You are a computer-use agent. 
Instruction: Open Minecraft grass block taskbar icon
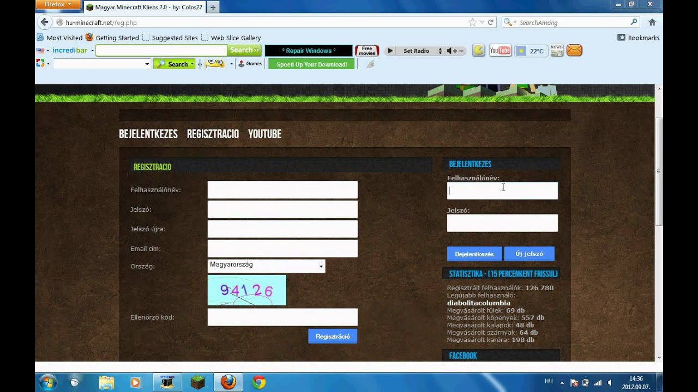197,382
